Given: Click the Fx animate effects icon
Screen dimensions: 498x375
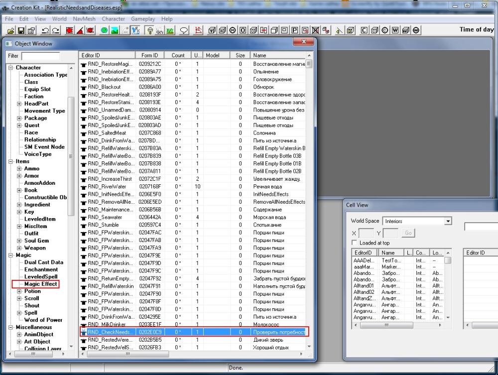Looking at the screenshot, I should (135, 30).
